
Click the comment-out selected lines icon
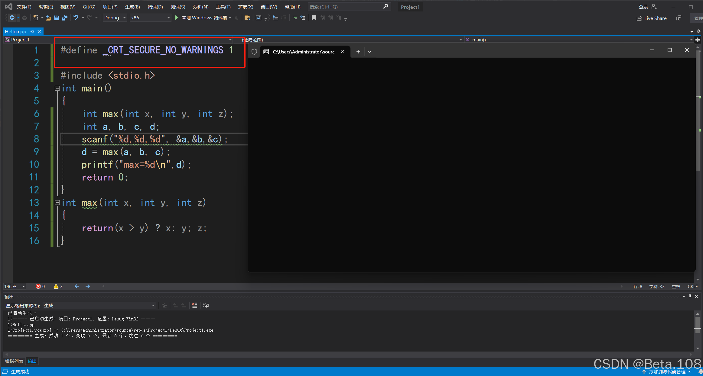(x=295, y=18)
